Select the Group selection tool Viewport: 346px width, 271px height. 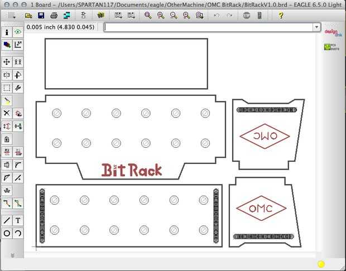click(x=7, y=88)
